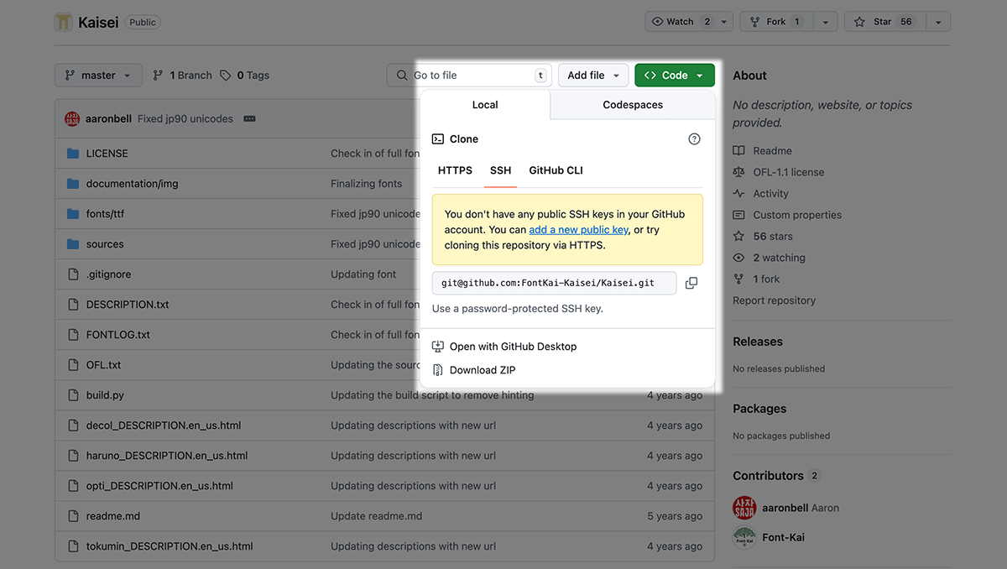Copy the SSH clone URL to clipboard
The width and height of the screenshot is (1007, 569).
pyautogui.click(x=691, y=284)
